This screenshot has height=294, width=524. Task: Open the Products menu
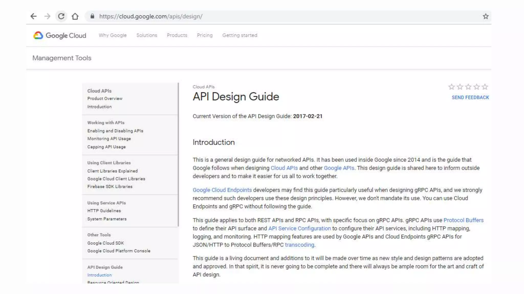point(177,35)
